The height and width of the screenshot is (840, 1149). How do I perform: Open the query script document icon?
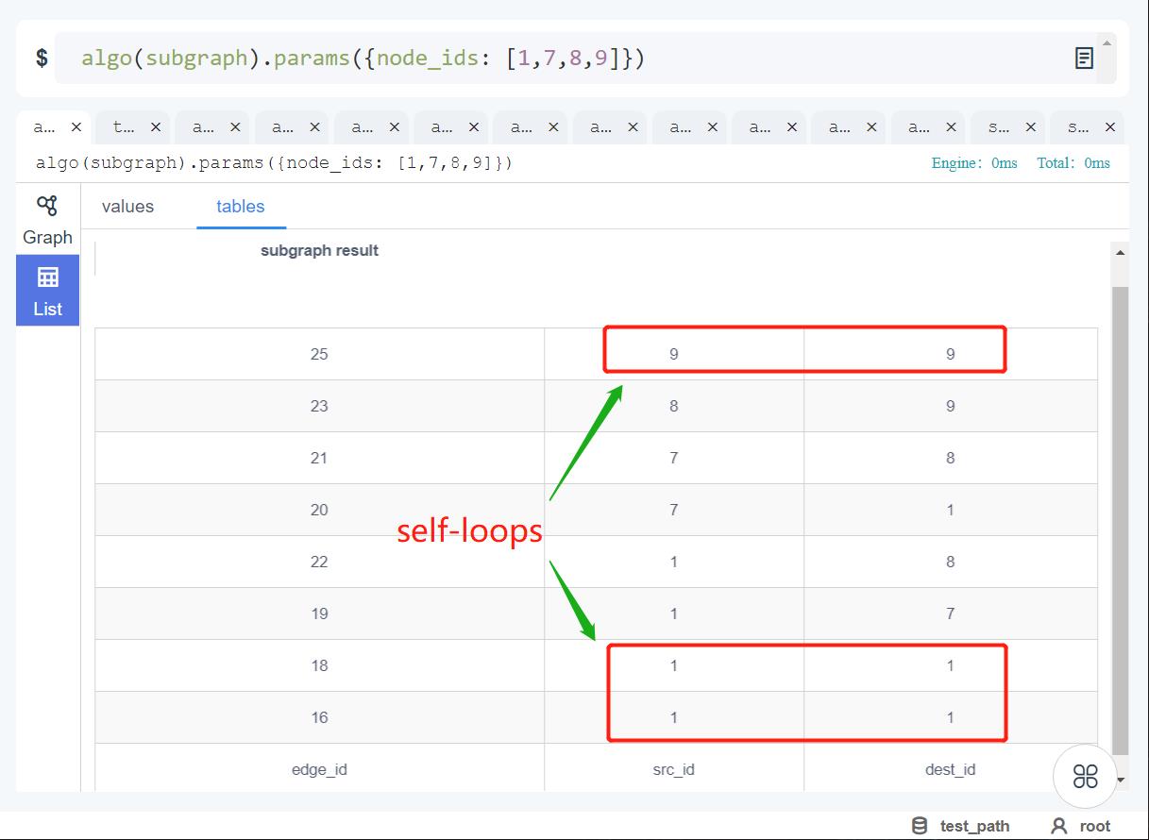[1084, 59]
